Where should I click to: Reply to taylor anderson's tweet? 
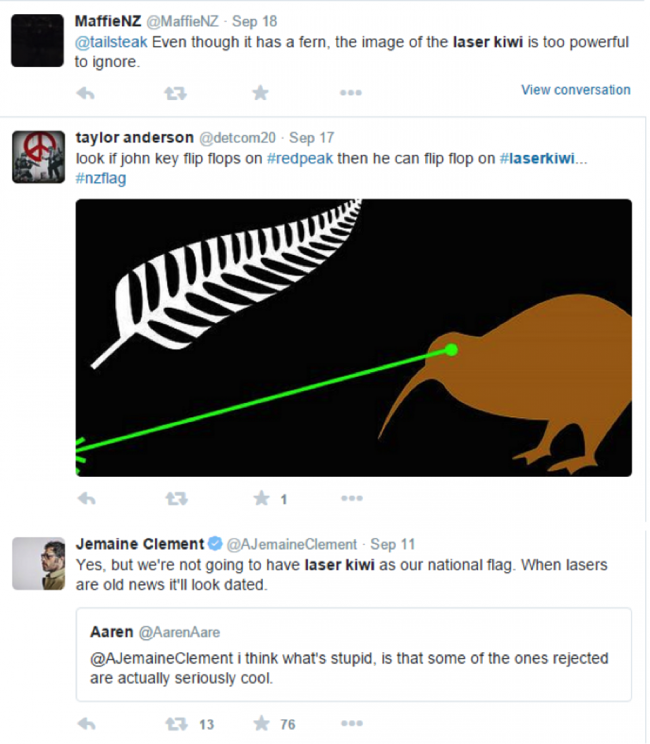pyautogui.click(x=86, y=499)
